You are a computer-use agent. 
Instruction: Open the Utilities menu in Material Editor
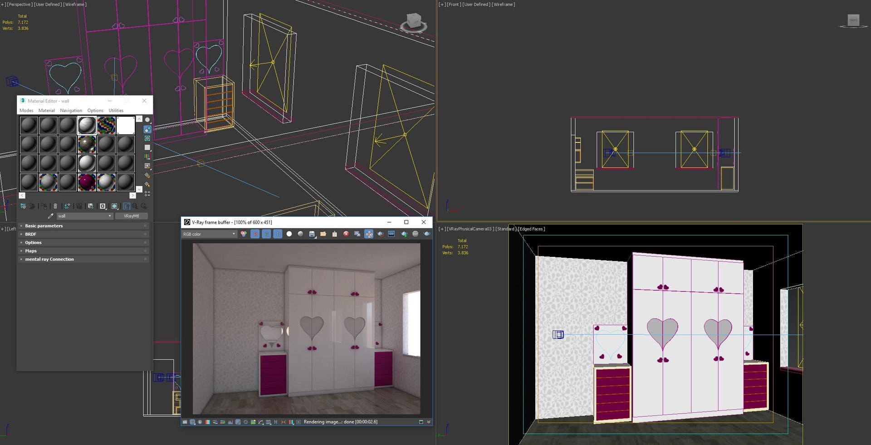click(x=116, y=111)
